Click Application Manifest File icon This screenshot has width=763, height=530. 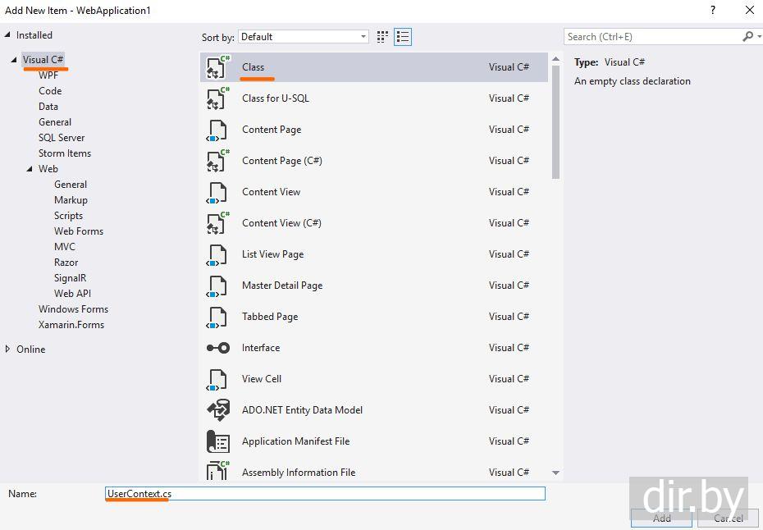tap(217, 441)
